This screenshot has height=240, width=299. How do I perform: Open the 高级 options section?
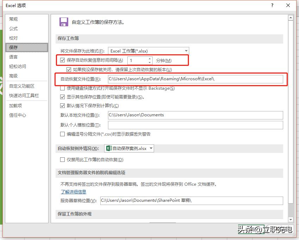point(13,76)
